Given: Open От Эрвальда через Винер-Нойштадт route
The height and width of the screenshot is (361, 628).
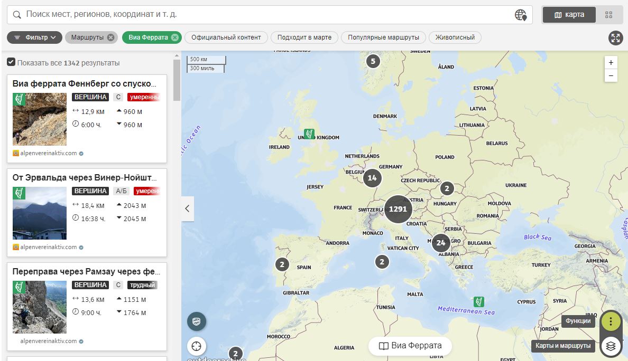Looking at the screenshot, I should click(x=85, y=177).
